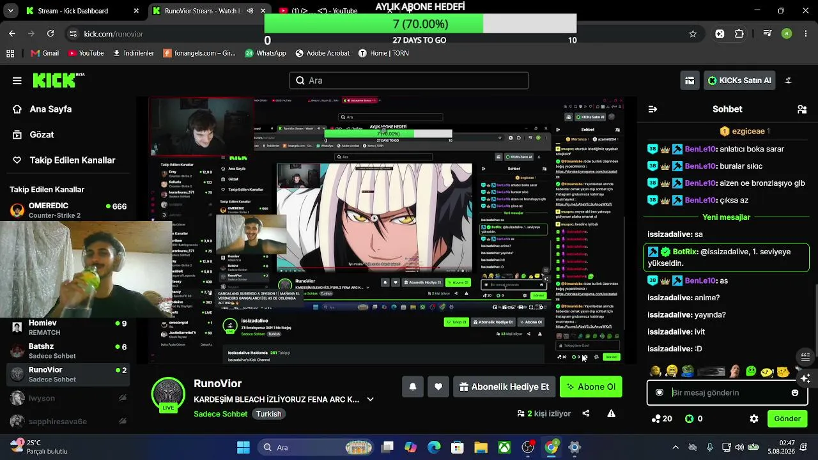Select the RunoVior channel in the sidebar
Screen dimensions: 818x460
pos(68,374)
